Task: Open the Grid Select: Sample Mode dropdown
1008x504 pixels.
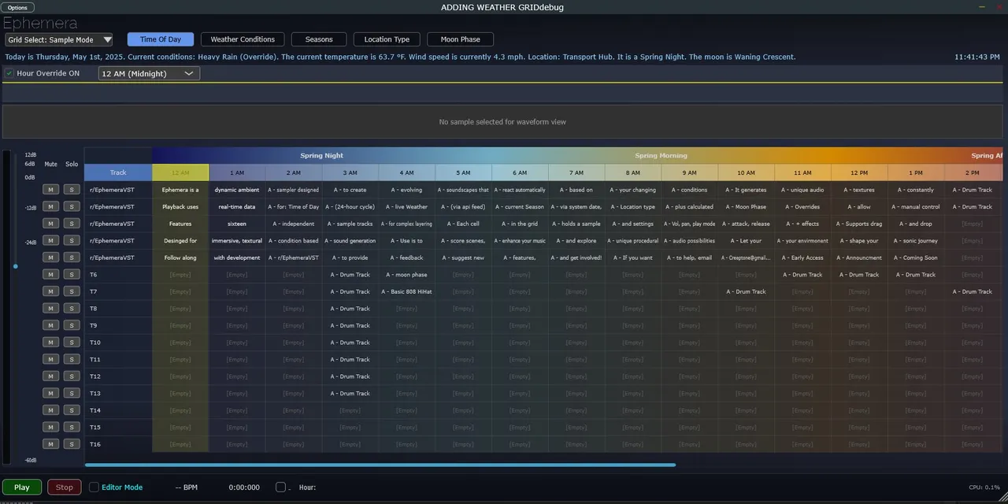Action: coord(59,39)
